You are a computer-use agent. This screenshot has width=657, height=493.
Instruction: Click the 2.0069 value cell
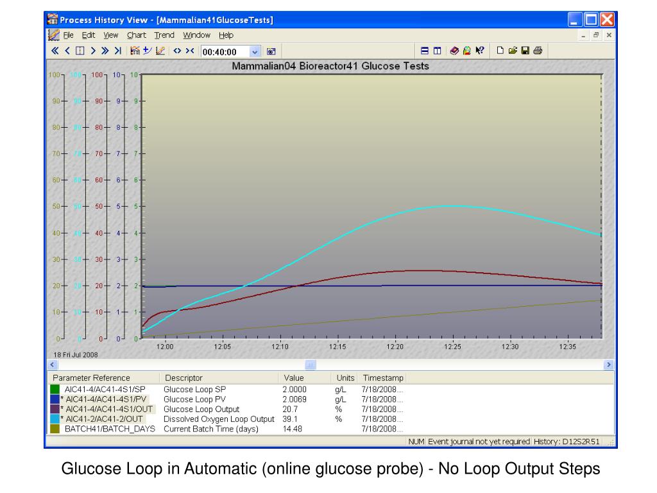coord(294,399)
